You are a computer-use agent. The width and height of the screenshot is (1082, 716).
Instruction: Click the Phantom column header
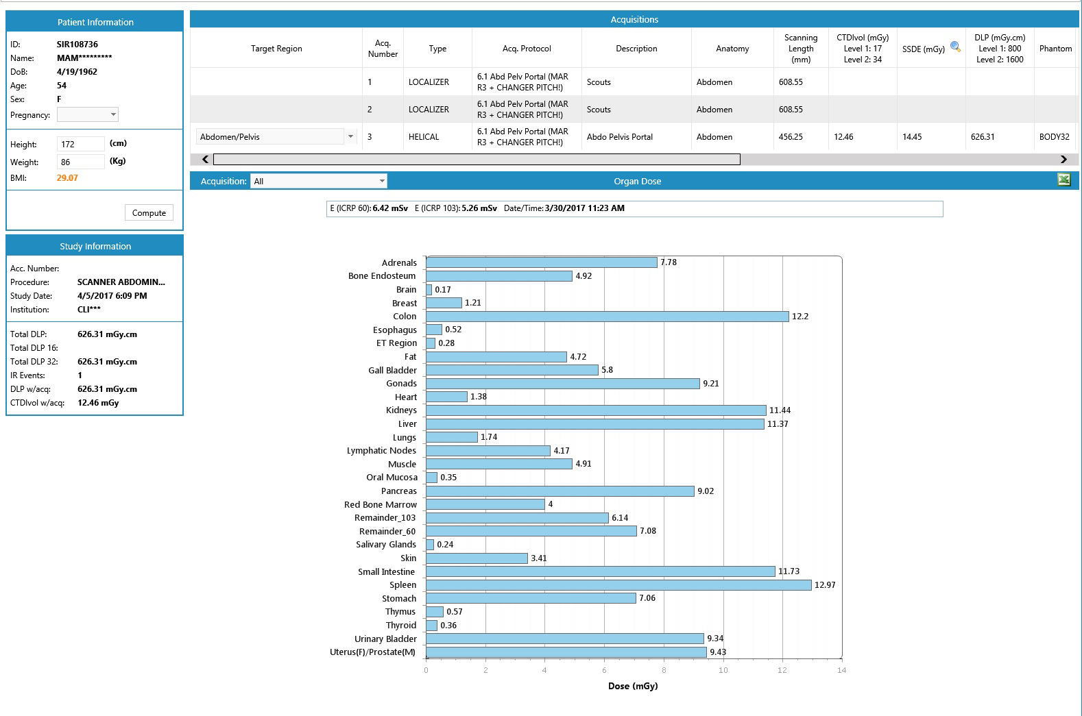tap(1055, 49)
